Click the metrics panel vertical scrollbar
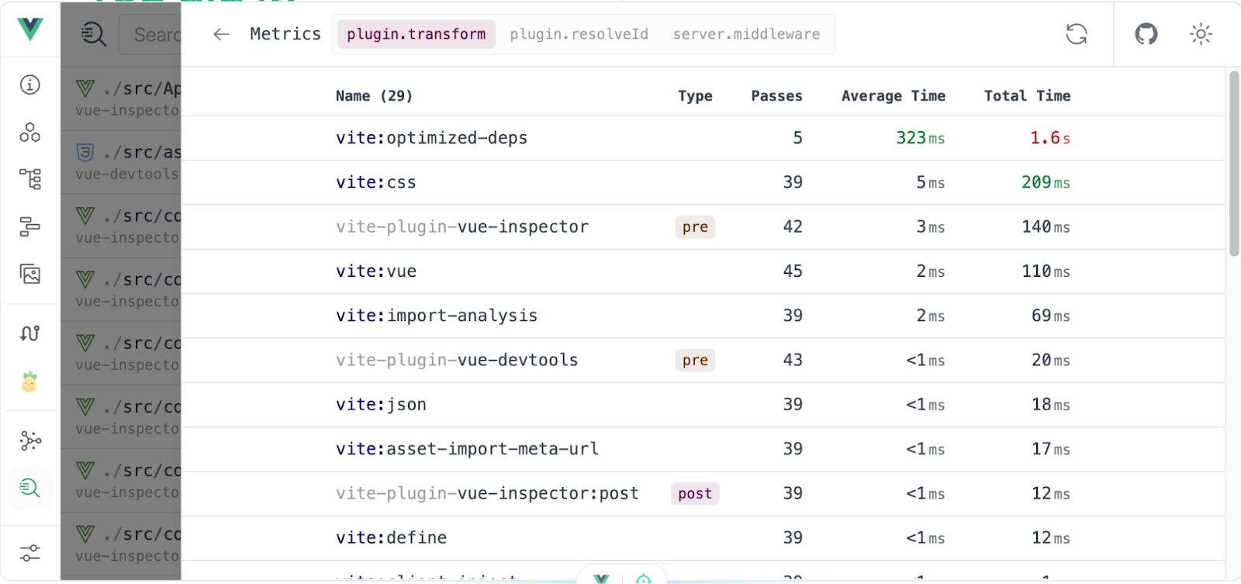This screenshot has width=1241, height=584. tap(1234, 164)
